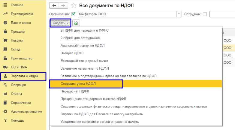Collapse the Создать dropdown button
This screenshot has height=130, width=235.
(60, 23)
